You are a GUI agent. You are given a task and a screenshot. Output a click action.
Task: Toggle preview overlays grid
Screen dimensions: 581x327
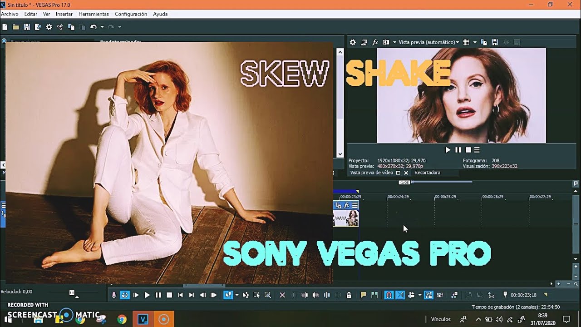466,42
